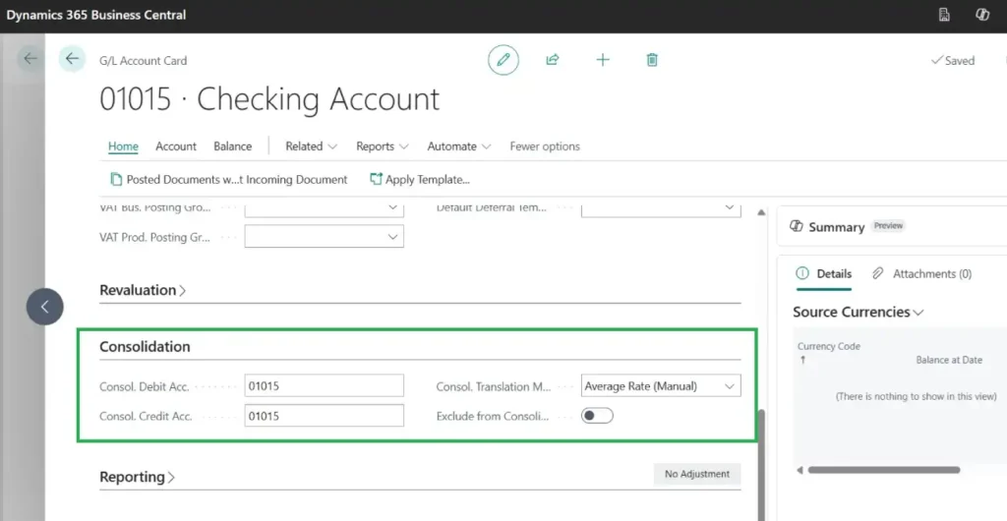Click the Balance at Date column header
Screen dimensions: 1007x521
[x=949, y=360]
